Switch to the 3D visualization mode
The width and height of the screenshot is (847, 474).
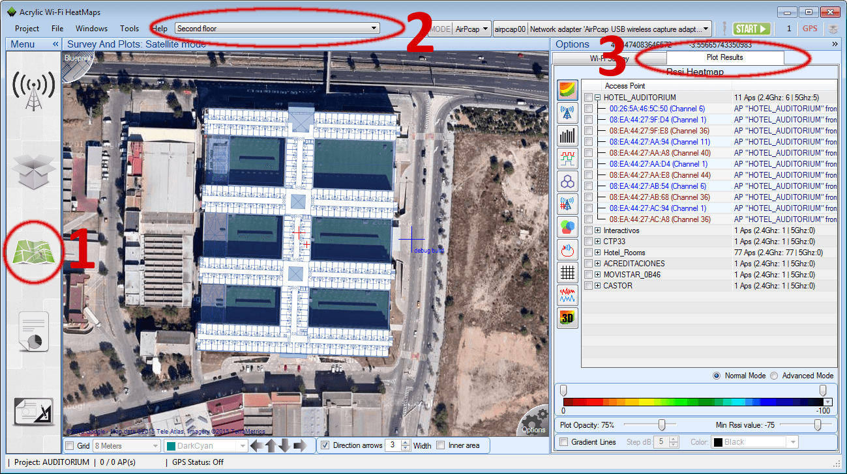tap(567, 318)
